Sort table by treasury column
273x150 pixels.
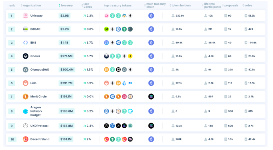pos(66,5)
